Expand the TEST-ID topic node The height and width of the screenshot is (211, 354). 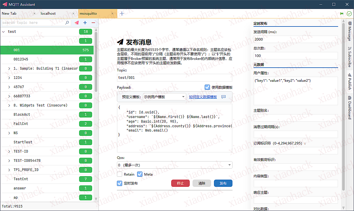(9, 151)
